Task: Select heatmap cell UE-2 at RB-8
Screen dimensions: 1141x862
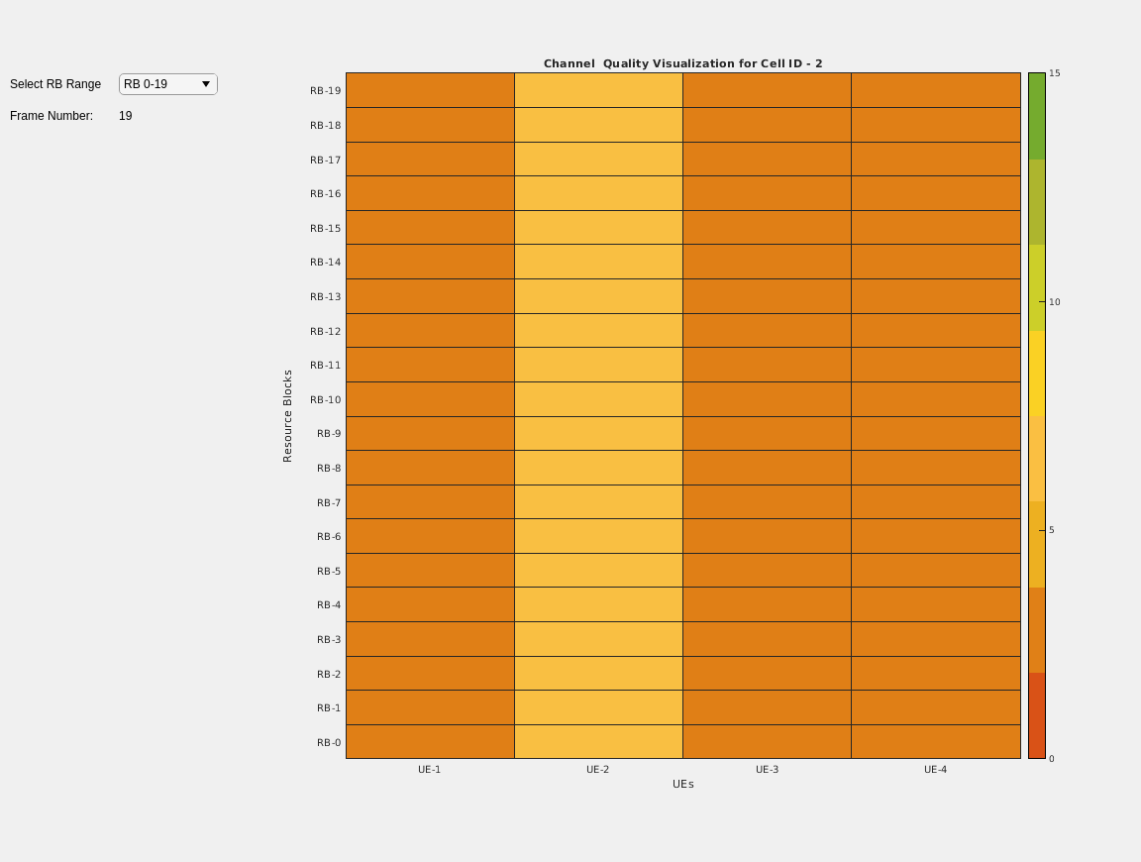Action: (x=599, y=468)
